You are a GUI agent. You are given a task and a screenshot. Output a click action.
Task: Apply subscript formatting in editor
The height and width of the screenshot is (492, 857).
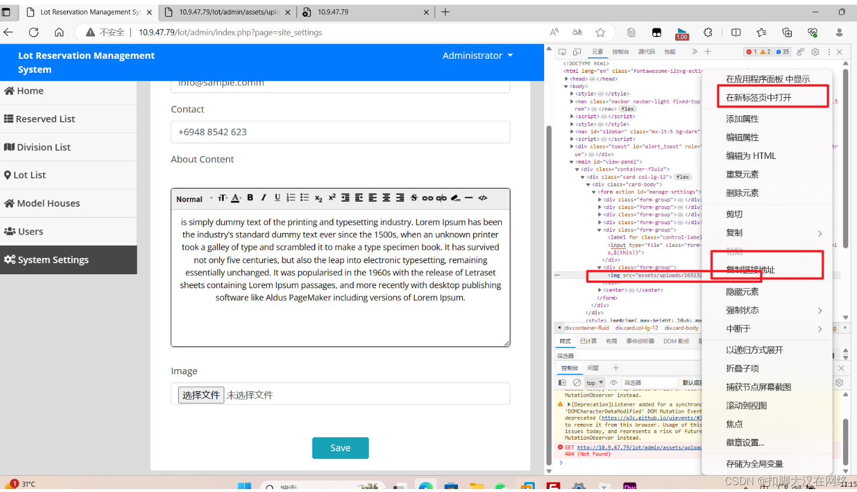(x=318, y=199)
